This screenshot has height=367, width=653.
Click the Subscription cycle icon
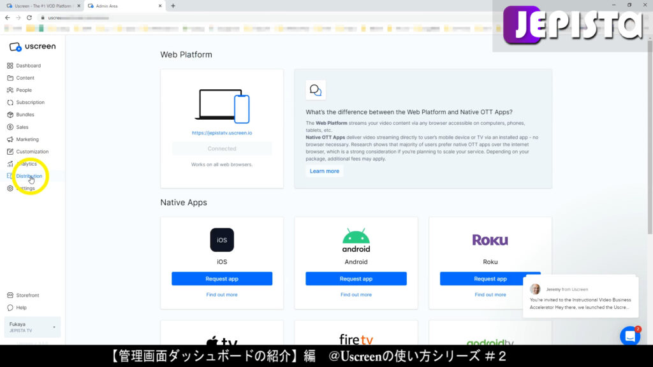(10, 103)
